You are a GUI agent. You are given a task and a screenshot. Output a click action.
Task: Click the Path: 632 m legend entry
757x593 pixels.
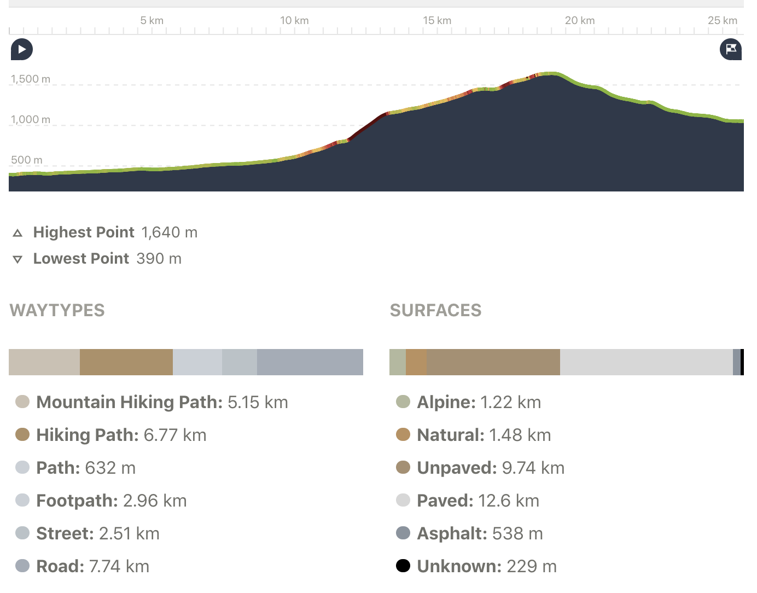pos(86,468)
